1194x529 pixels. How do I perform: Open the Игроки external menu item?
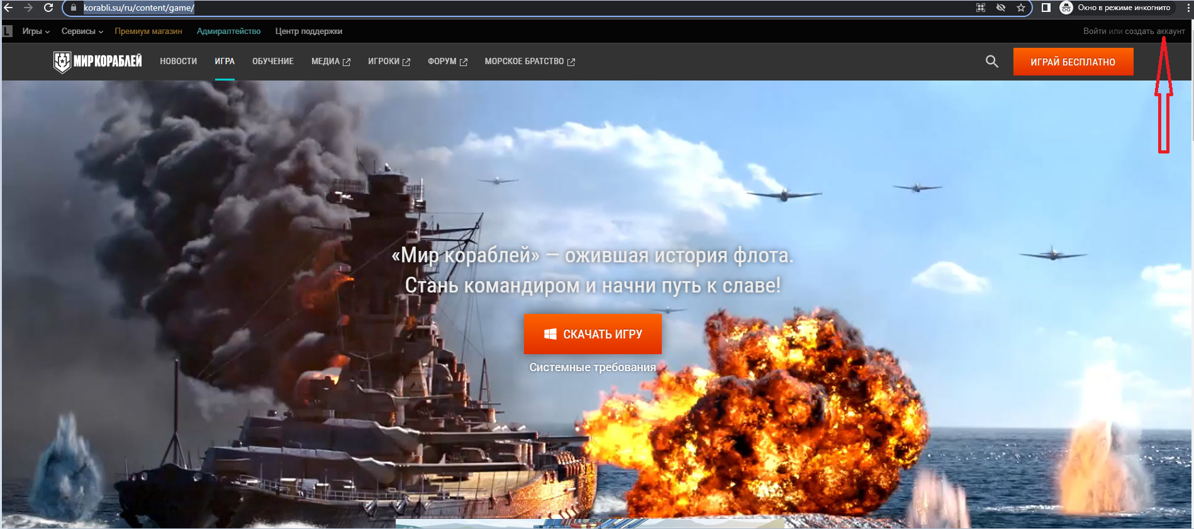389,62
